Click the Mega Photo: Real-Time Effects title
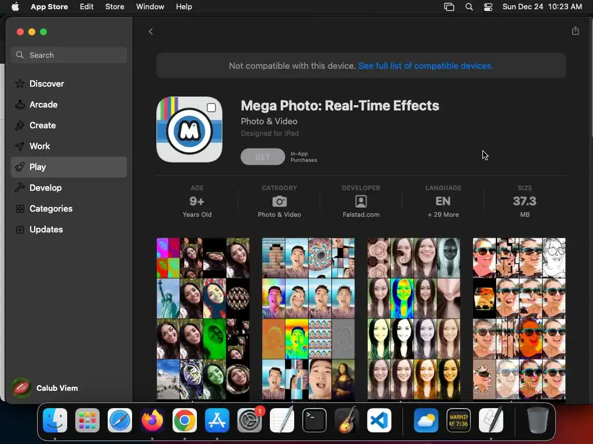Screen dimensions: 593x444 340,106
